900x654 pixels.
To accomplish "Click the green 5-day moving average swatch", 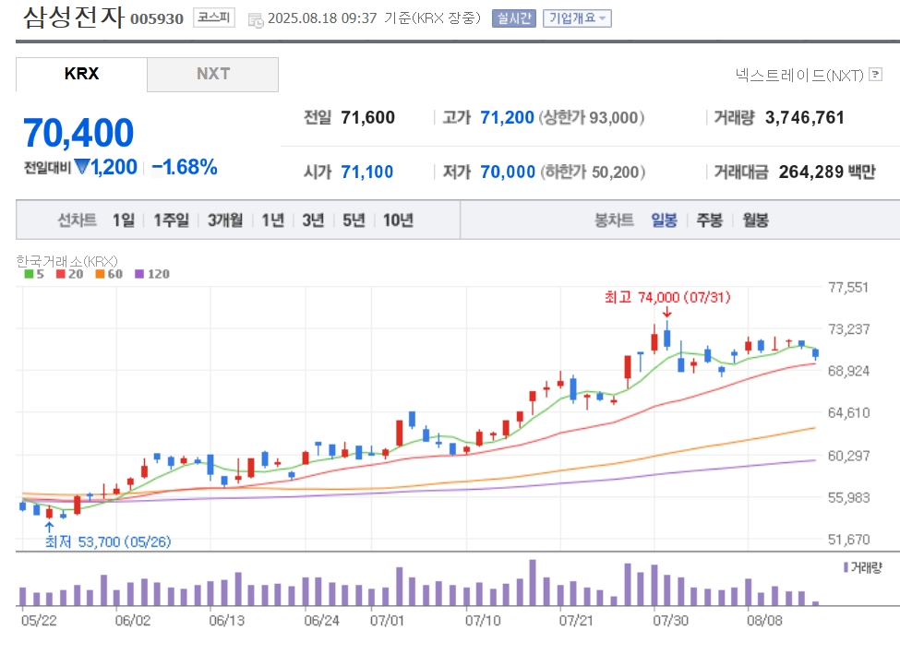I will point(29,274).
